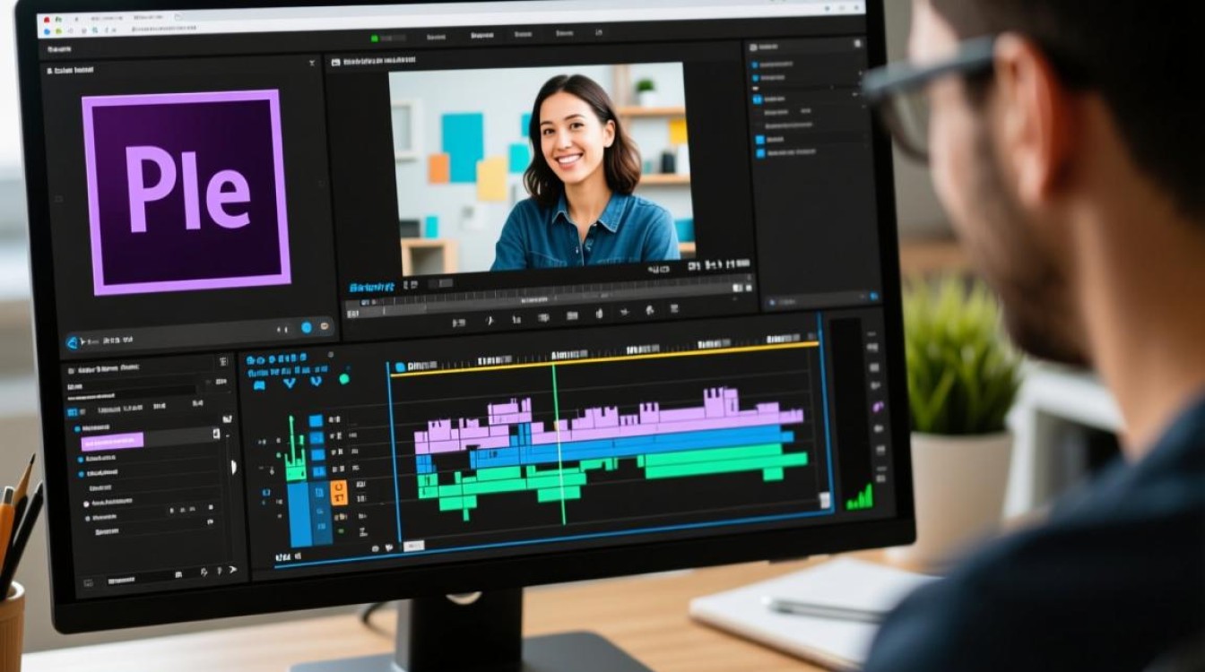Toggle the top blue track square in timeline header
Viewport: 1205px width, 672px height.
click(316, 420)
